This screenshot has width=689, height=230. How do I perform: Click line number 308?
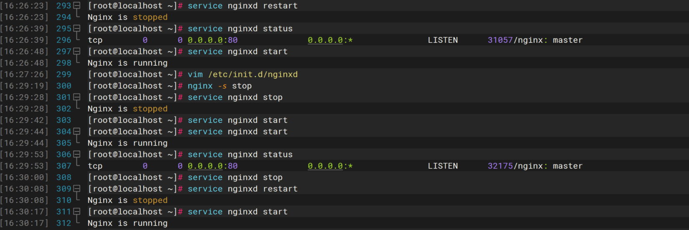[64, 177]
